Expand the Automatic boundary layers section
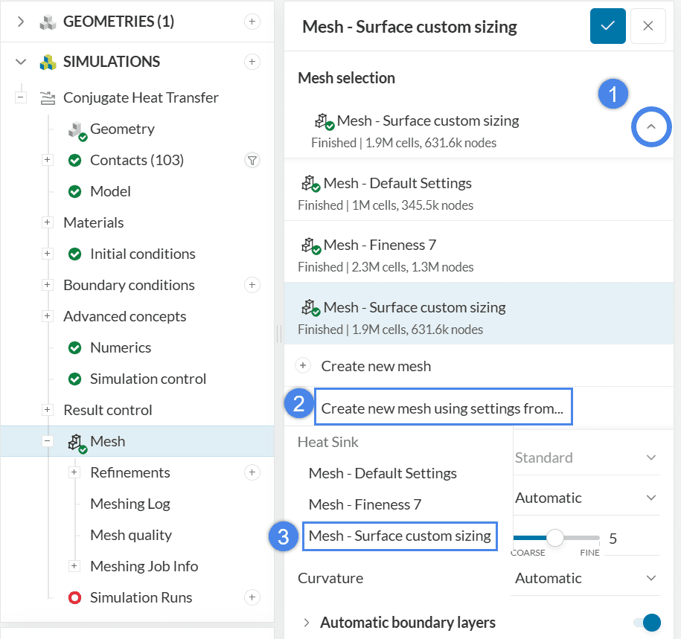681x639 pixels. point(306,623)
